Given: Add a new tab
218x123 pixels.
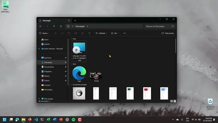Looking at the screenshot, I should [75, 21].
